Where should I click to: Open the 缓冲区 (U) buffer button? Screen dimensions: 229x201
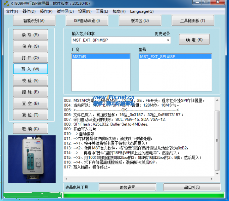pyautogui.click(x=140, y=21)
